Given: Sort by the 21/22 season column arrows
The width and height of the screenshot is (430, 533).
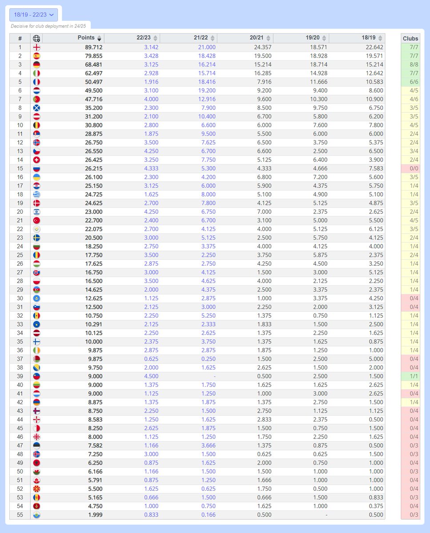Looking at the screenshot, I should point(212,38).
